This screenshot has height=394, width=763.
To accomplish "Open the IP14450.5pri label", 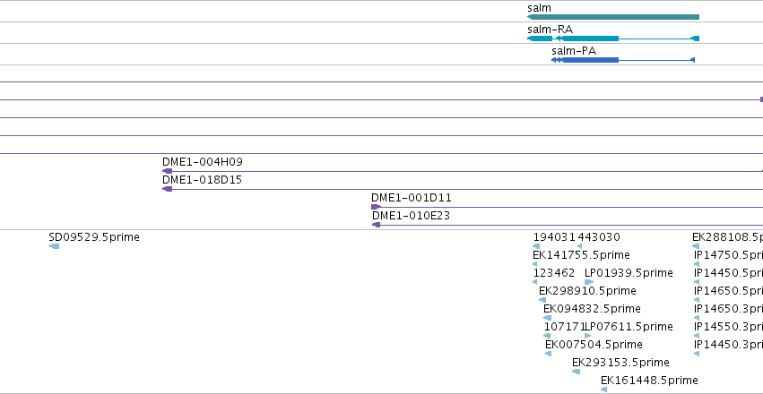I will (728, 273).
